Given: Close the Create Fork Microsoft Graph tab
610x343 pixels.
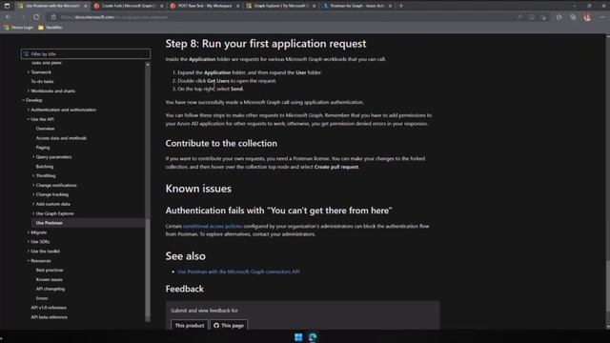Looking at the screenshot, I should click(162, 6).
